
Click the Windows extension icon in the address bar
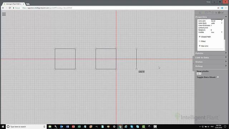coord(222,8)
